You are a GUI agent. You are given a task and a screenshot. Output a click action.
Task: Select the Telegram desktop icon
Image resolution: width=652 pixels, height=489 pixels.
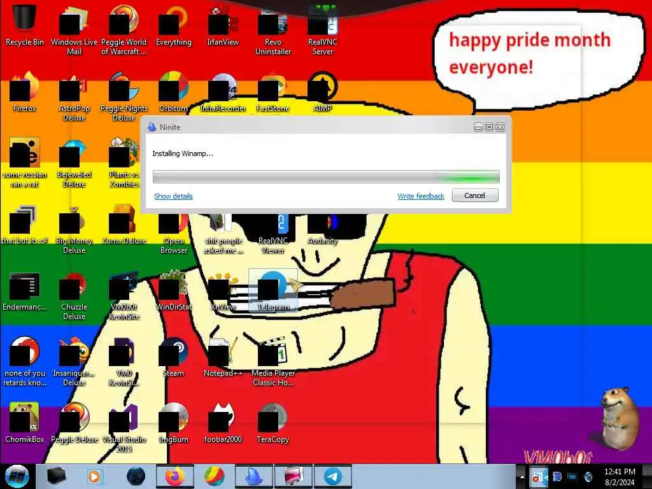pyautogui.click(x=273, y=290)
